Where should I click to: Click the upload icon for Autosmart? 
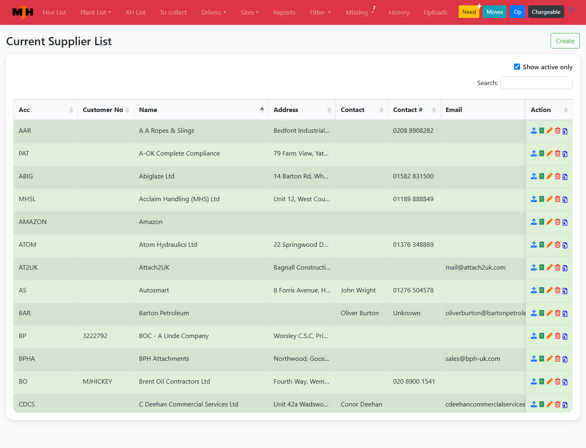[x=534, y=290]
